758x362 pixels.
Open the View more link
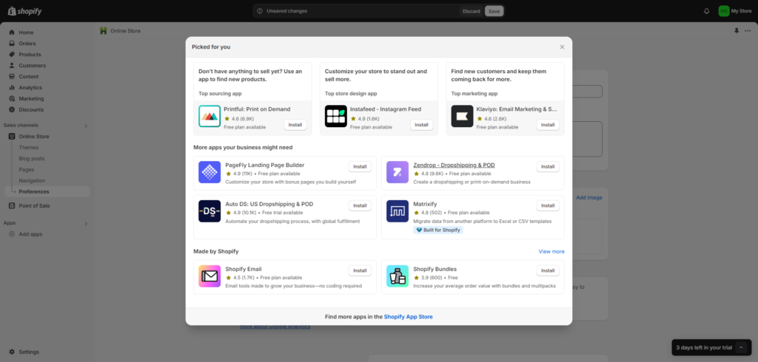(x=551, y=251)
